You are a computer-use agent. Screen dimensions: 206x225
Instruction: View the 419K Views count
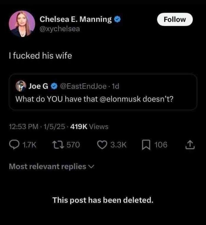(x=89, y=127)
